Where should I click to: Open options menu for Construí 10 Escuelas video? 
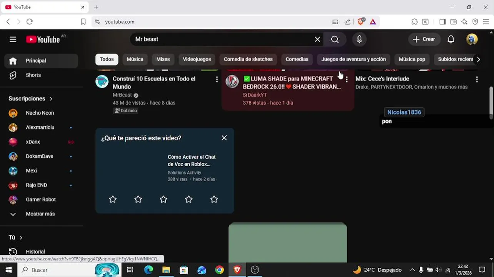(217, 79)
